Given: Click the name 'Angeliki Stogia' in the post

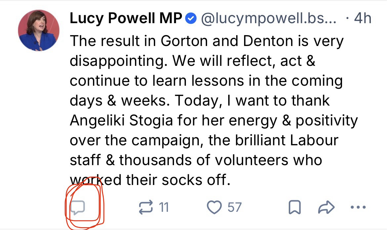Looking at the screenshot, I should 121,121.
